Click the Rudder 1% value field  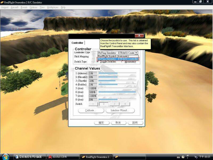pos(93,85)
